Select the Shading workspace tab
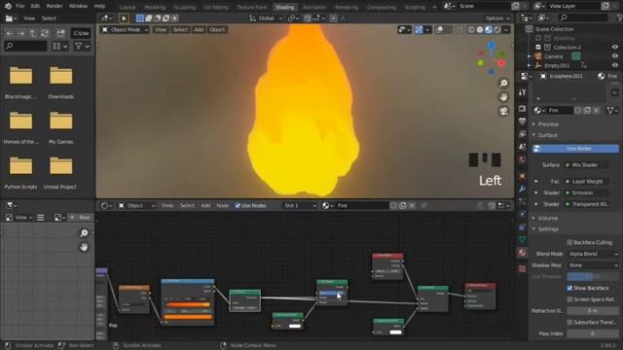Viewport: 623px width, 350px height. tap(285, 7)
